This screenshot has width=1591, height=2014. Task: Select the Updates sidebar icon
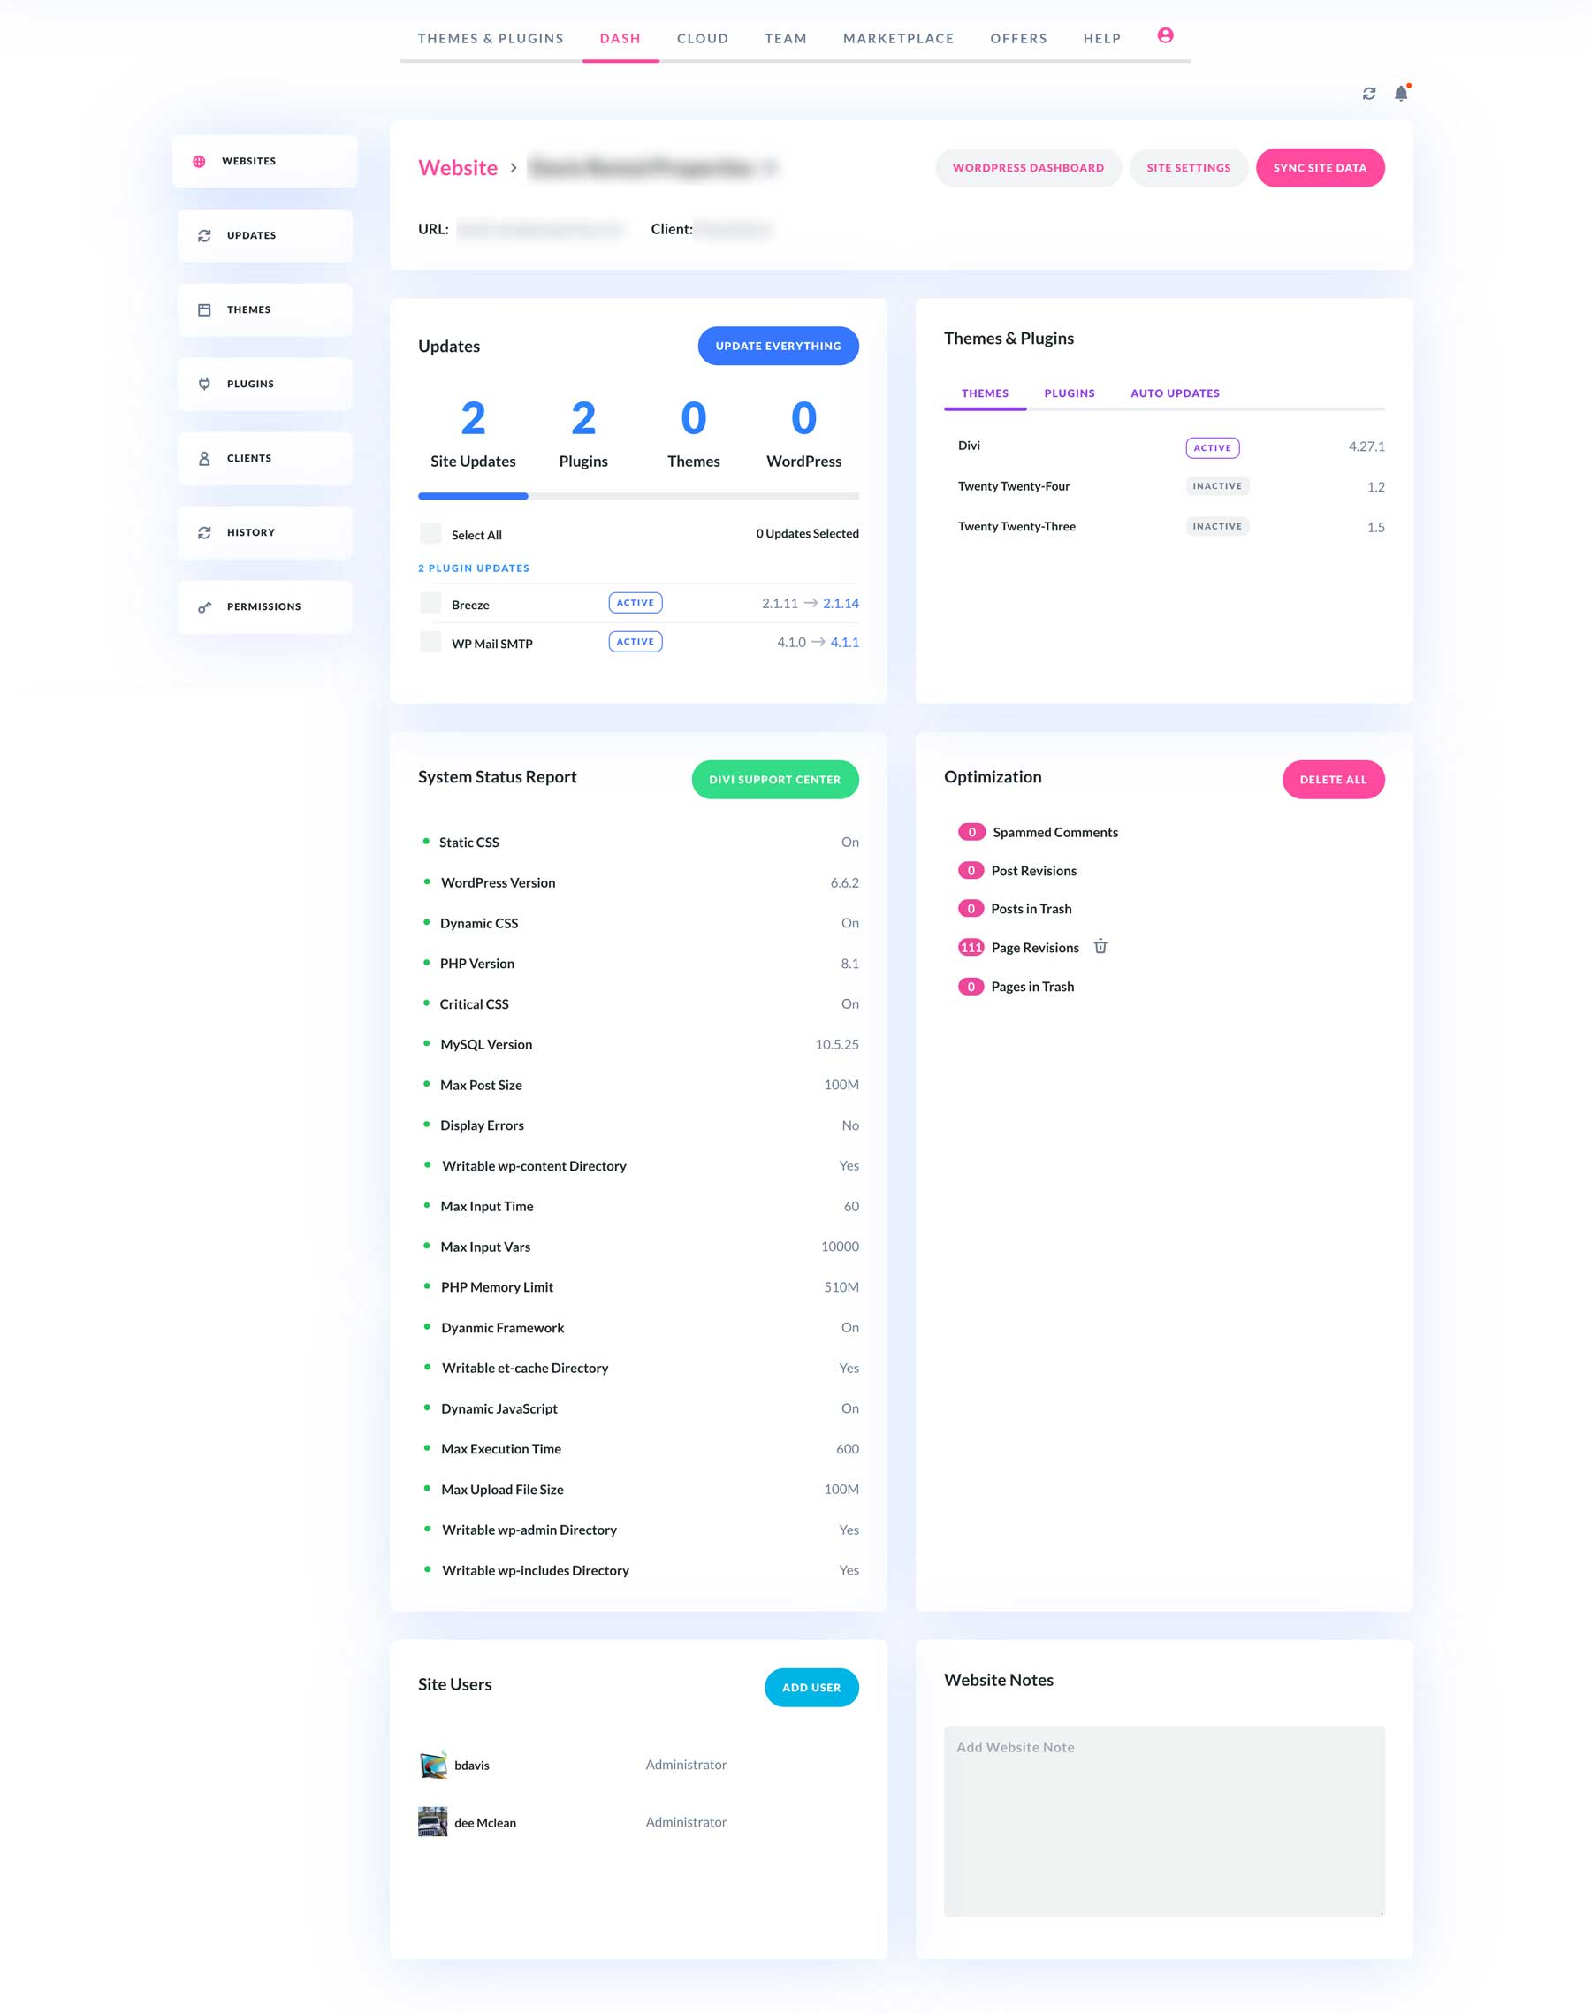tap(204, 236)
